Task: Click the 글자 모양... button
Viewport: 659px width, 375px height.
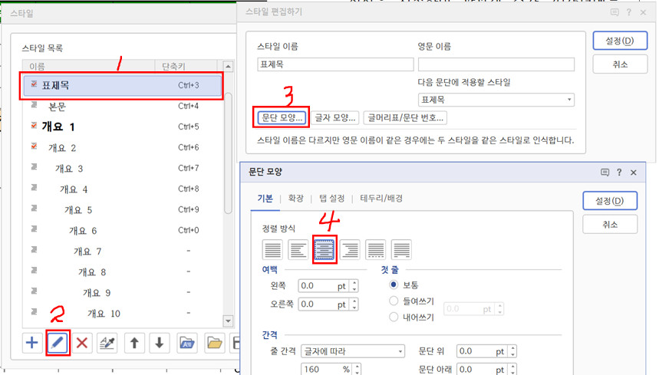Action: [336, 118]
